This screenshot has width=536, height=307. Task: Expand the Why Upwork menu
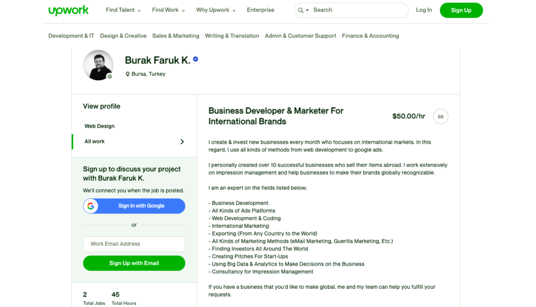click(x=216, y=10)
